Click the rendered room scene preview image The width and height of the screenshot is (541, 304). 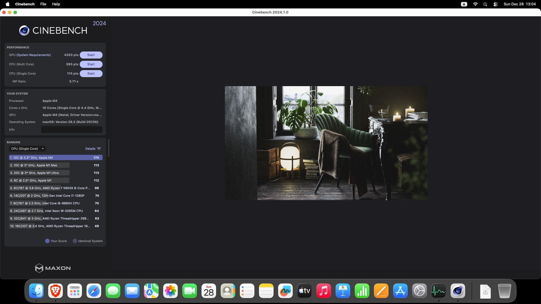(x=326, y=143)
